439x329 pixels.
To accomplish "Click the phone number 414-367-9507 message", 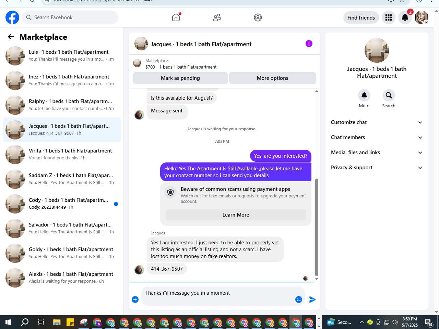I will [167, 269].
